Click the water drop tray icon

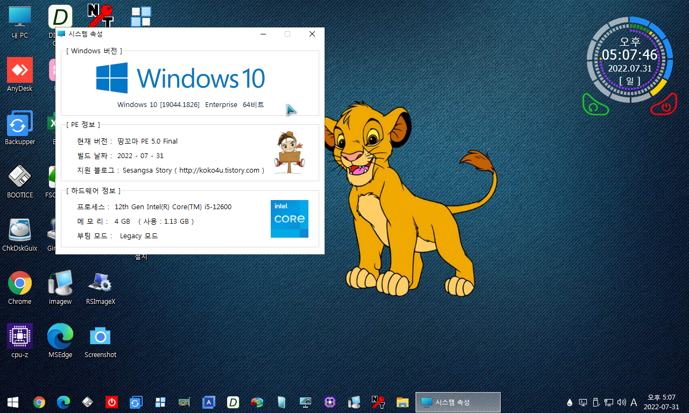click(x=570, y=402)
